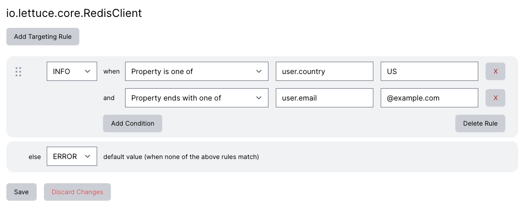Image resolution: width=525 pixels, height=207 pixels.
Task: Open the ERROR default value dropdown
Action: 71,156
